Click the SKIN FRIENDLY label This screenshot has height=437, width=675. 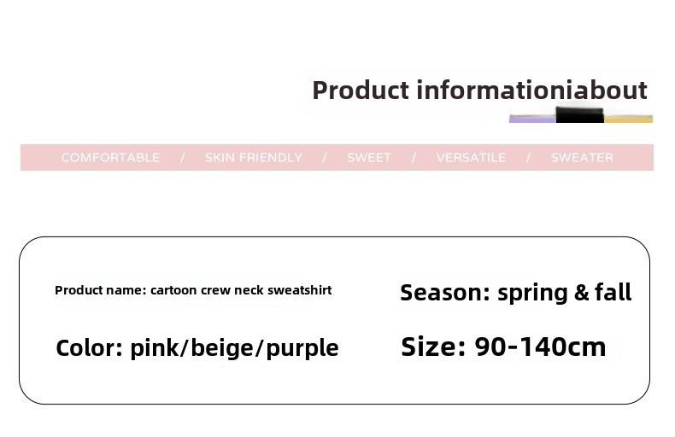[x=254, y=157]
